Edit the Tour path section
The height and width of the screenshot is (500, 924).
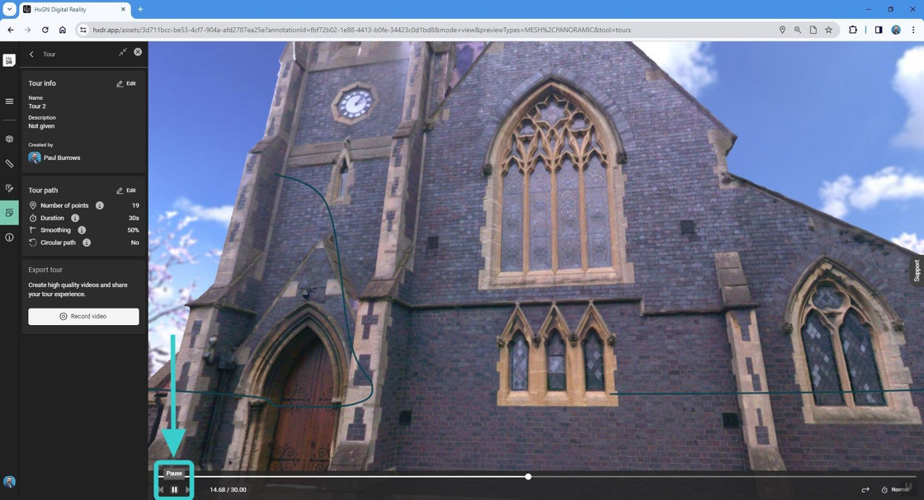click(126, 191)
